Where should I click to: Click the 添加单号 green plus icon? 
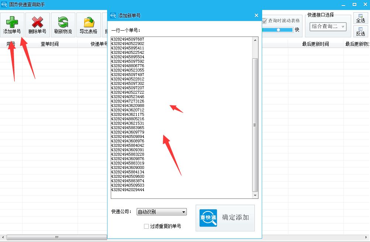pyautogui.click(x=12, y=22)
